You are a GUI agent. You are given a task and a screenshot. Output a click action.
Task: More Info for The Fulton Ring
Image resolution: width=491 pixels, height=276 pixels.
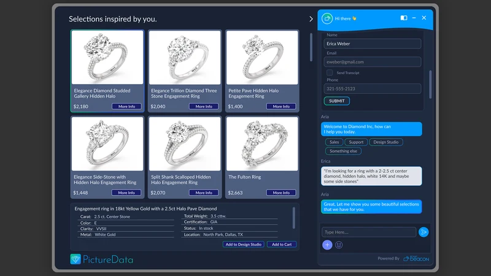281,193
